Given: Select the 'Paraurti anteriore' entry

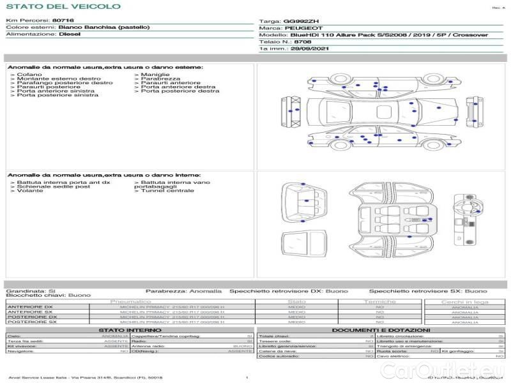Looking at the screenshot, I should coord(171,83).
